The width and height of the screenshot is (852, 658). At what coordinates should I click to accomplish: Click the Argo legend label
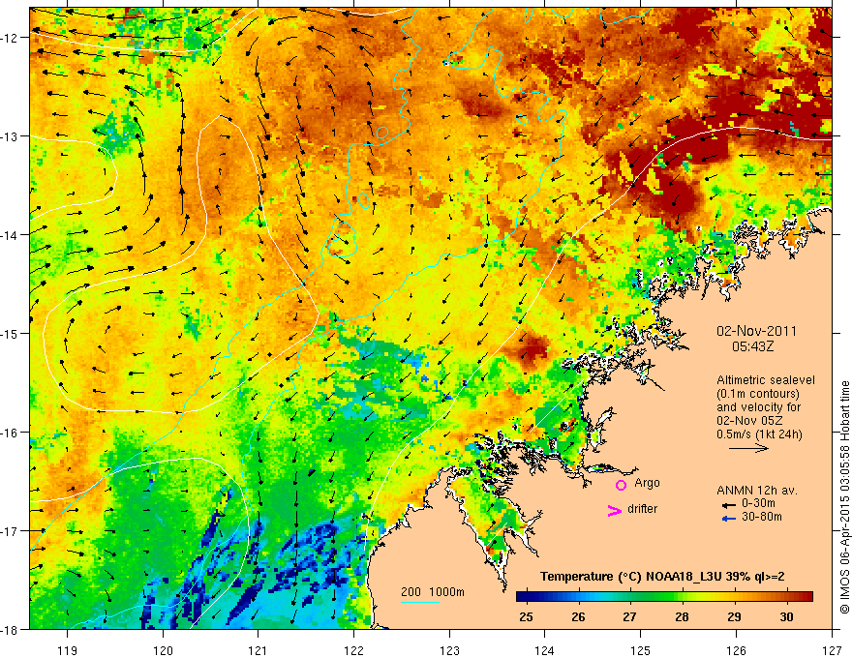tap(647, 483)
